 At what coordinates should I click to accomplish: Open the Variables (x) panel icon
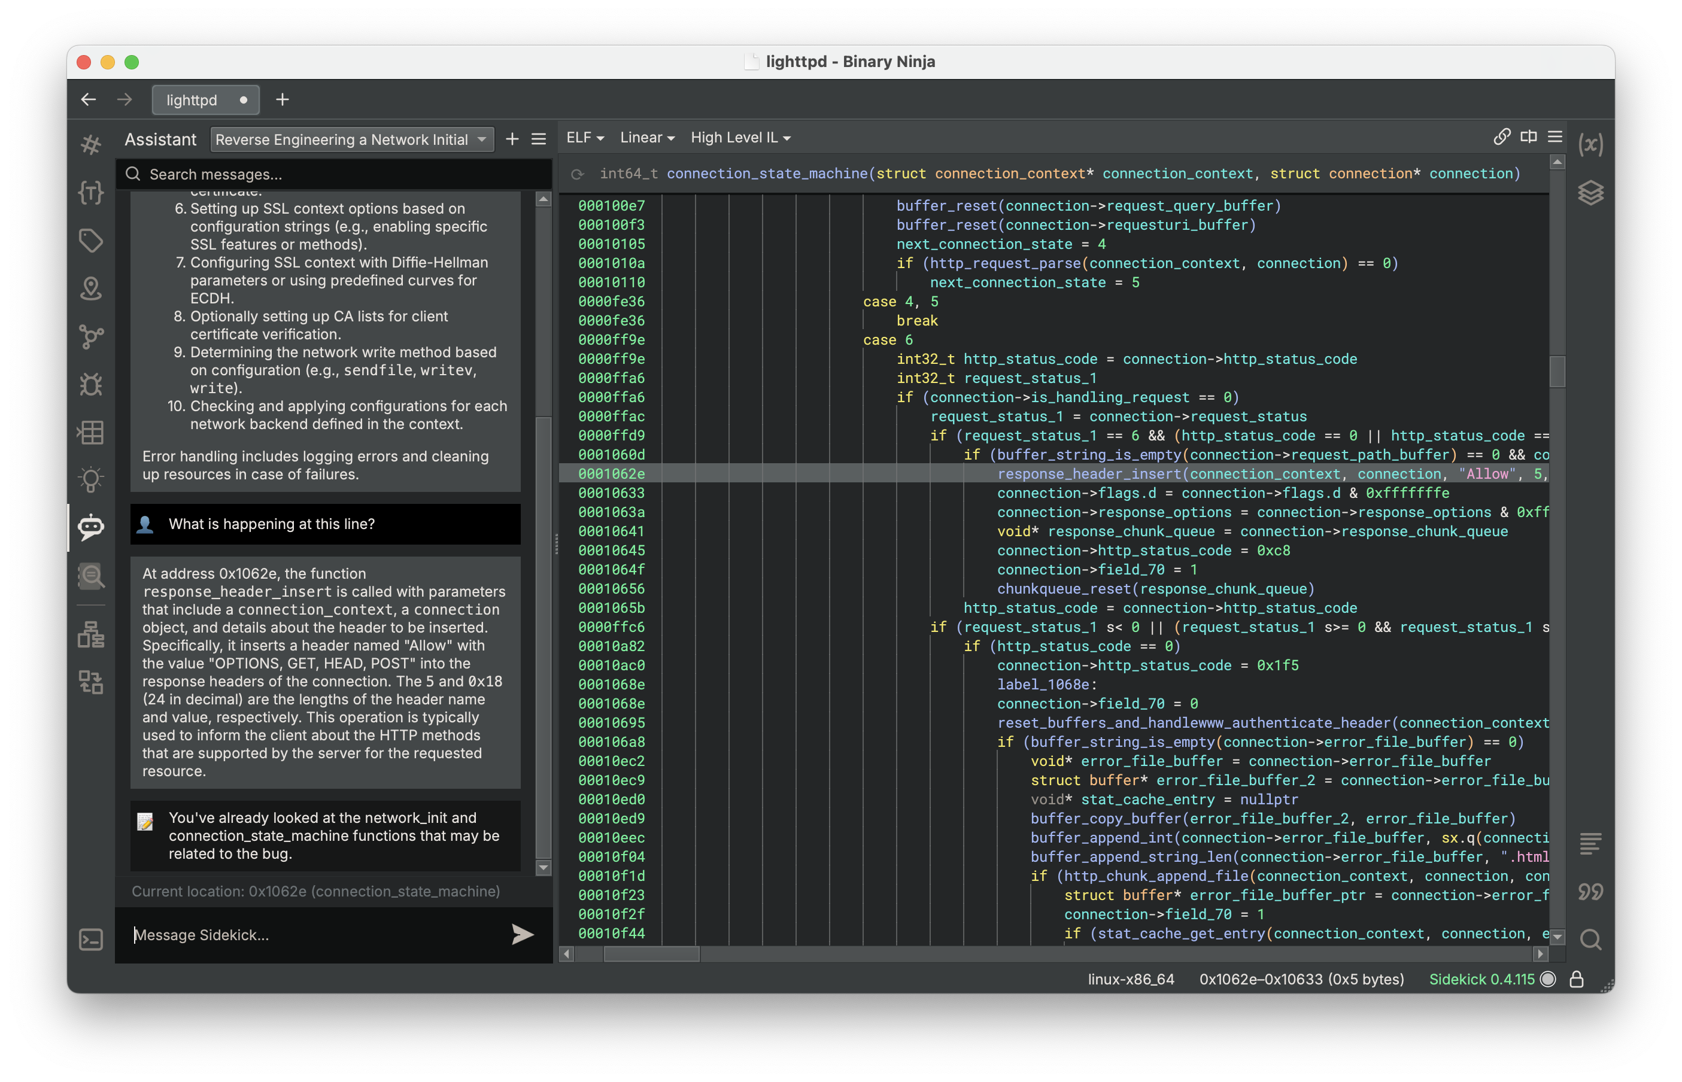coord(1590,145)
